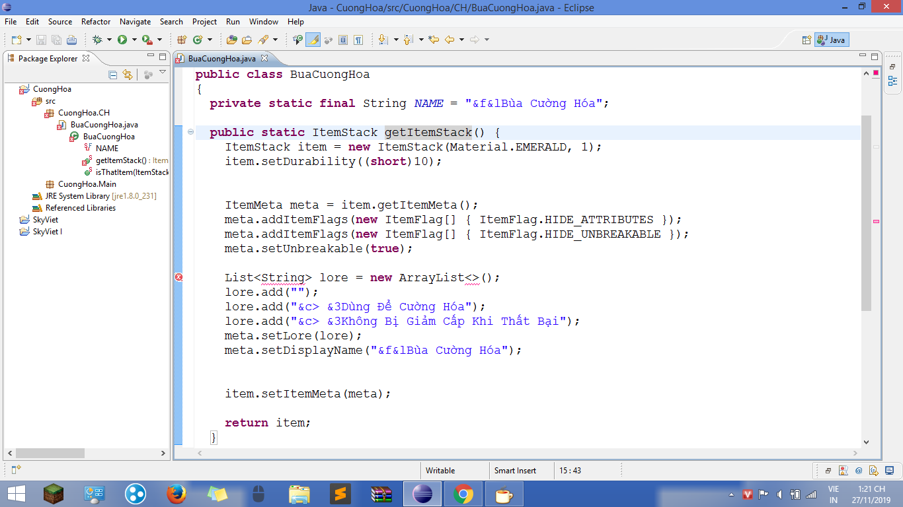Collapse All in Package Explorer
The image size is (903, 507).
[x=113, y=75]
